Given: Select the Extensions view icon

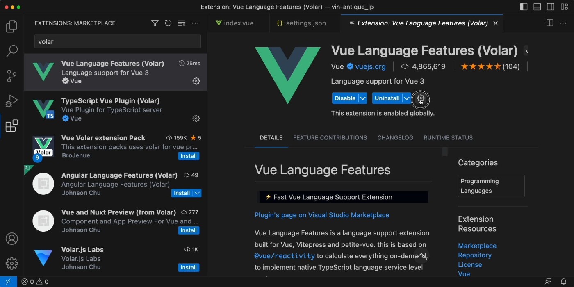Looking at the screenshot, I should 11,125.
